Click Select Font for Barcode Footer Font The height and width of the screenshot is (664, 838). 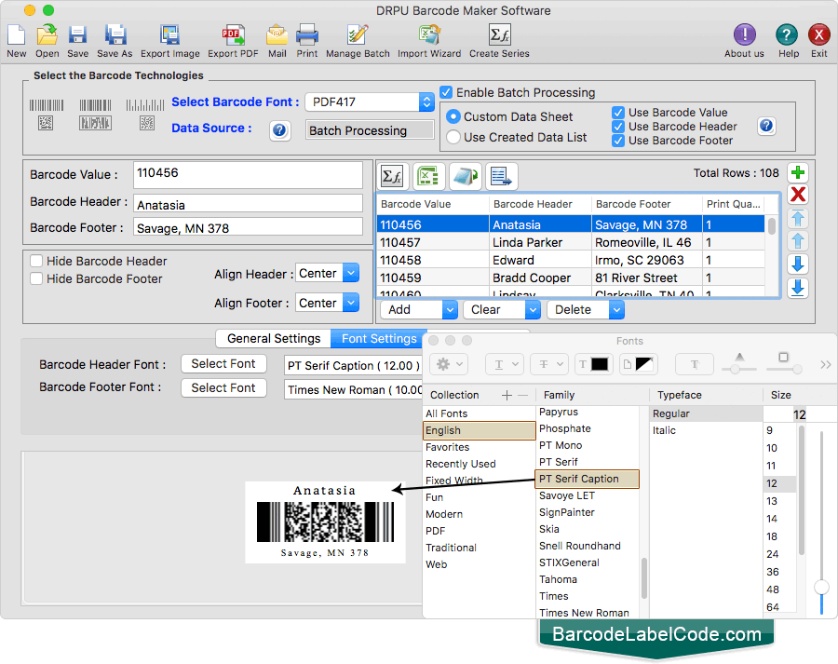pos(223,388)
